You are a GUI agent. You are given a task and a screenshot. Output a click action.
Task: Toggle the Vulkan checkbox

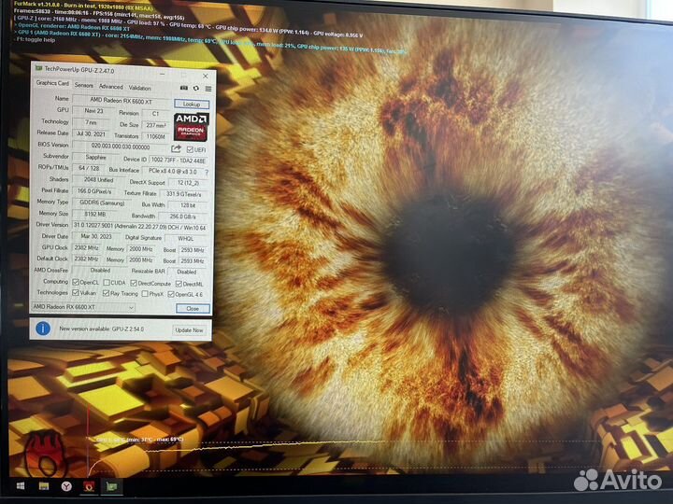[76, 293]
